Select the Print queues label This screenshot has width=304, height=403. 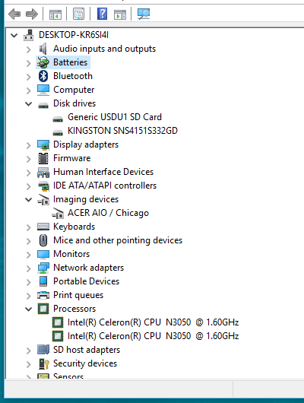(78, 295)
